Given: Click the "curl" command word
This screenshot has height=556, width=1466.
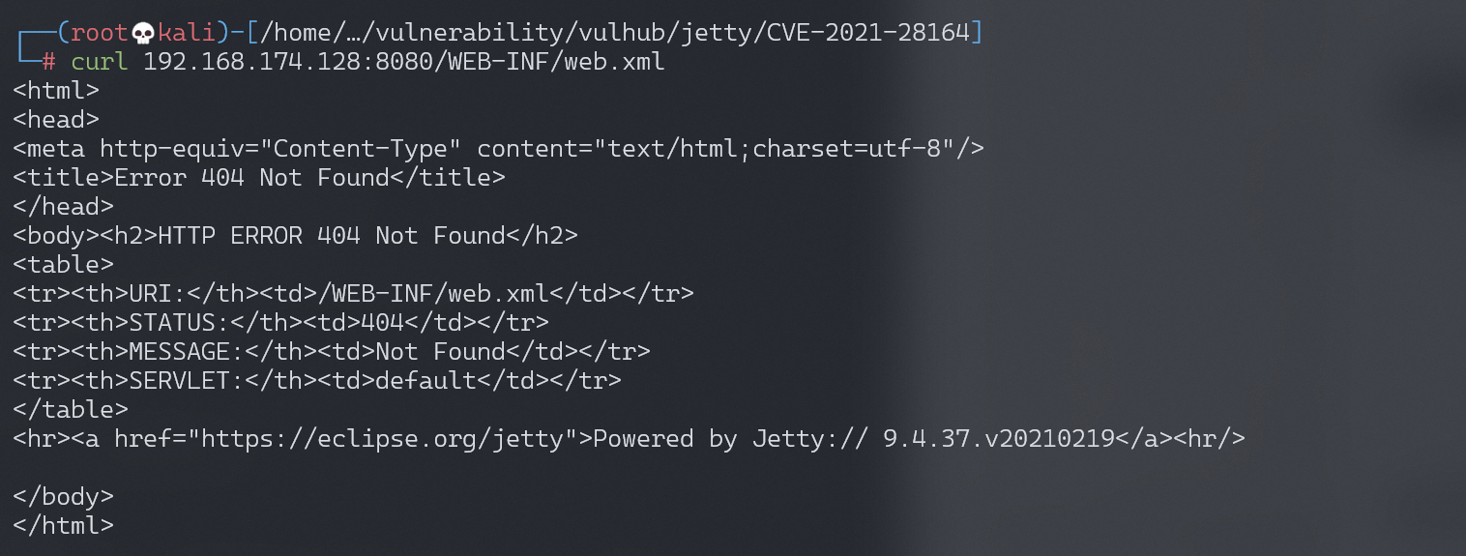Looking at the screenshot, I should [100, 62].
